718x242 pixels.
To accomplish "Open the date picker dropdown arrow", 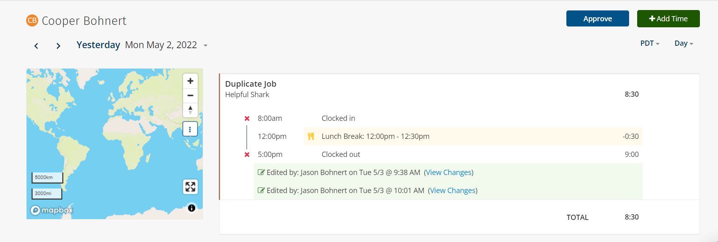I will pos(206,46).
